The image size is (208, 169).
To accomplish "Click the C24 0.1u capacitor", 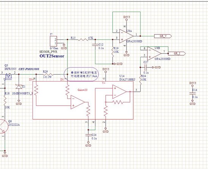I will tap(88, 135).
